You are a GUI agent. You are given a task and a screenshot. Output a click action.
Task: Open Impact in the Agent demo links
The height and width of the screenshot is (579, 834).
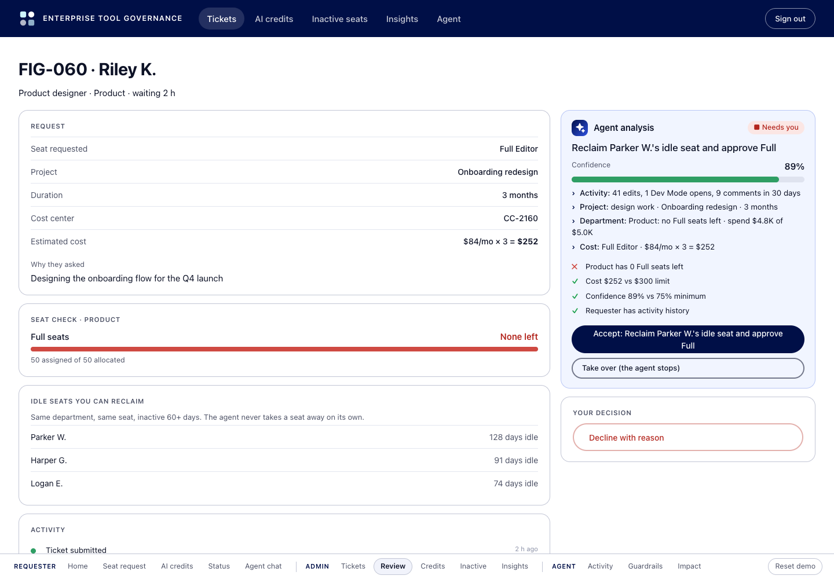[689, 566]
